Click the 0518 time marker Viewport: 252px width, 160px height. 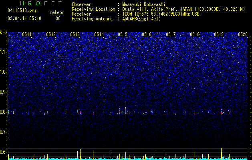tap(195, 34)
